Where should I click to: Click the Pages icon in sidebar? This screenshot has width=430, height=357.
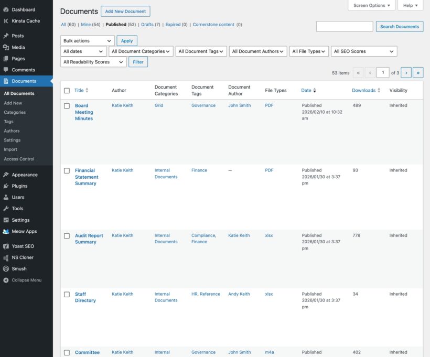click(x=6, y=58)
